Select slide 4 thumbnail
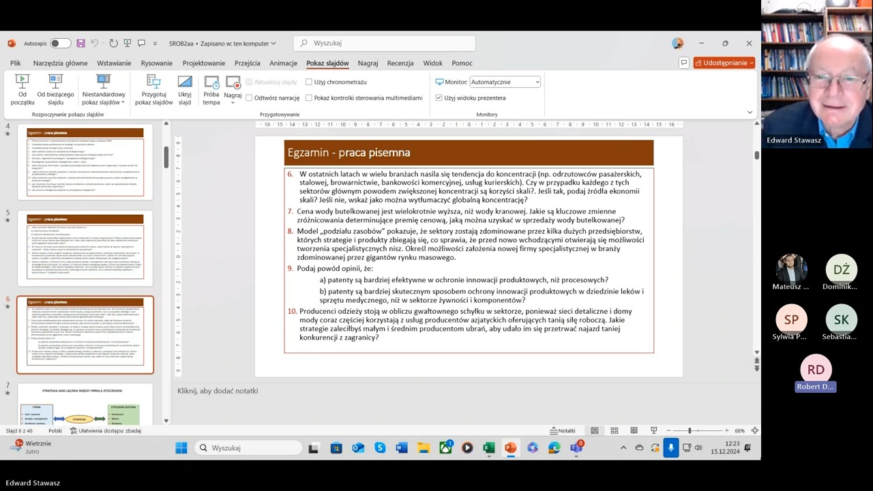Image resolution: width=873 pixels, height=491 pixels. (x=85, y=162)
